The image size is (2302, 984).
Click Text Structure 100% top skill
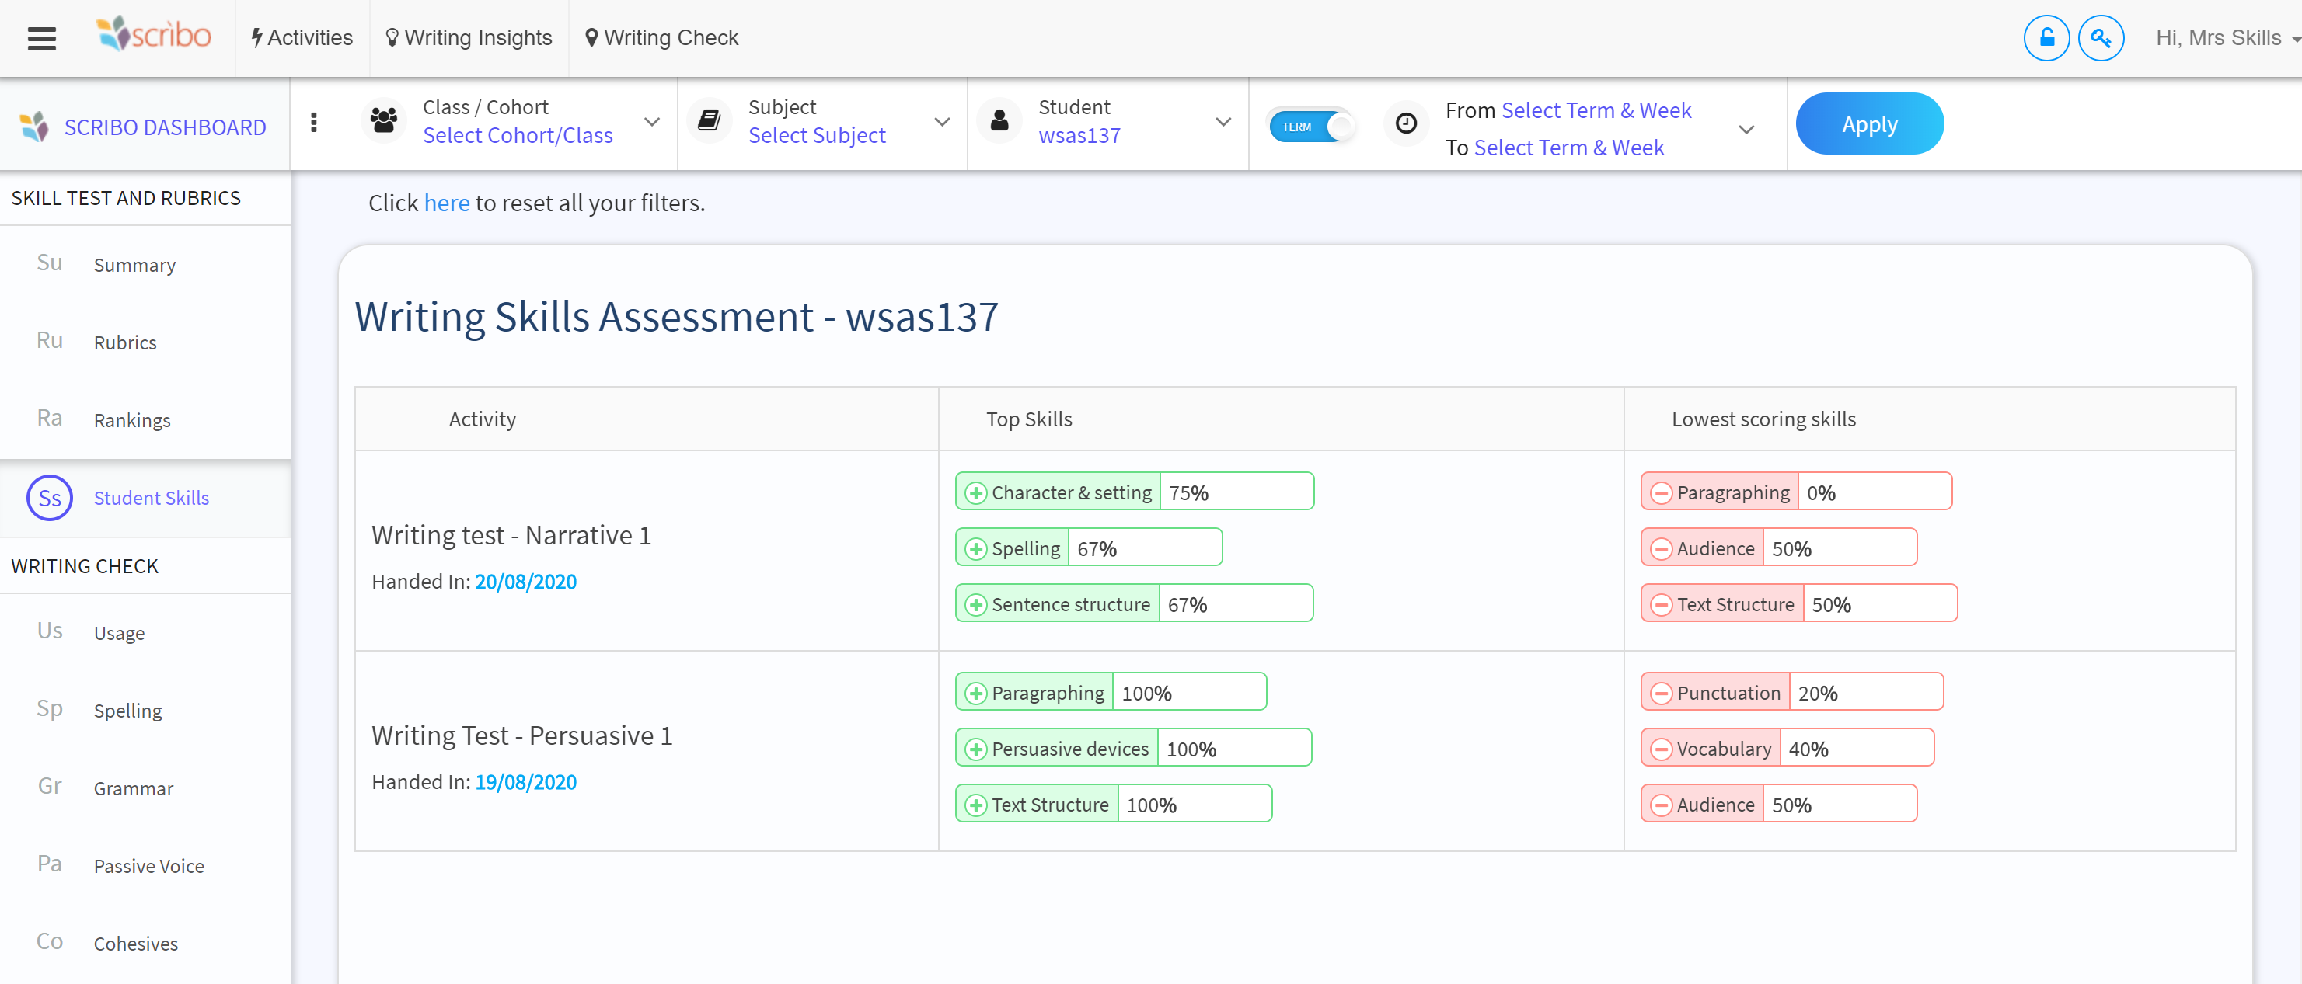(x=1114, y=804)
